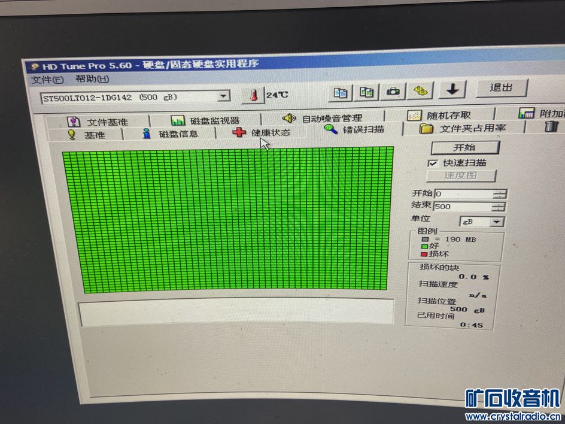Switch to the 随机存取 tab
Image resolution: width=565 pixels, height=424 pixels.
coord(439,115)
